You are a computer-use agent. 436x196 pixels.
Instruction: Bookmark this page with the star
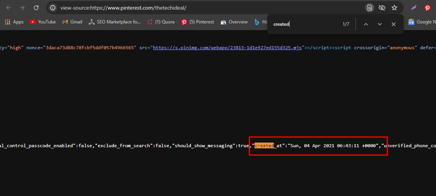pyautogui.click(x=394, y=8)
